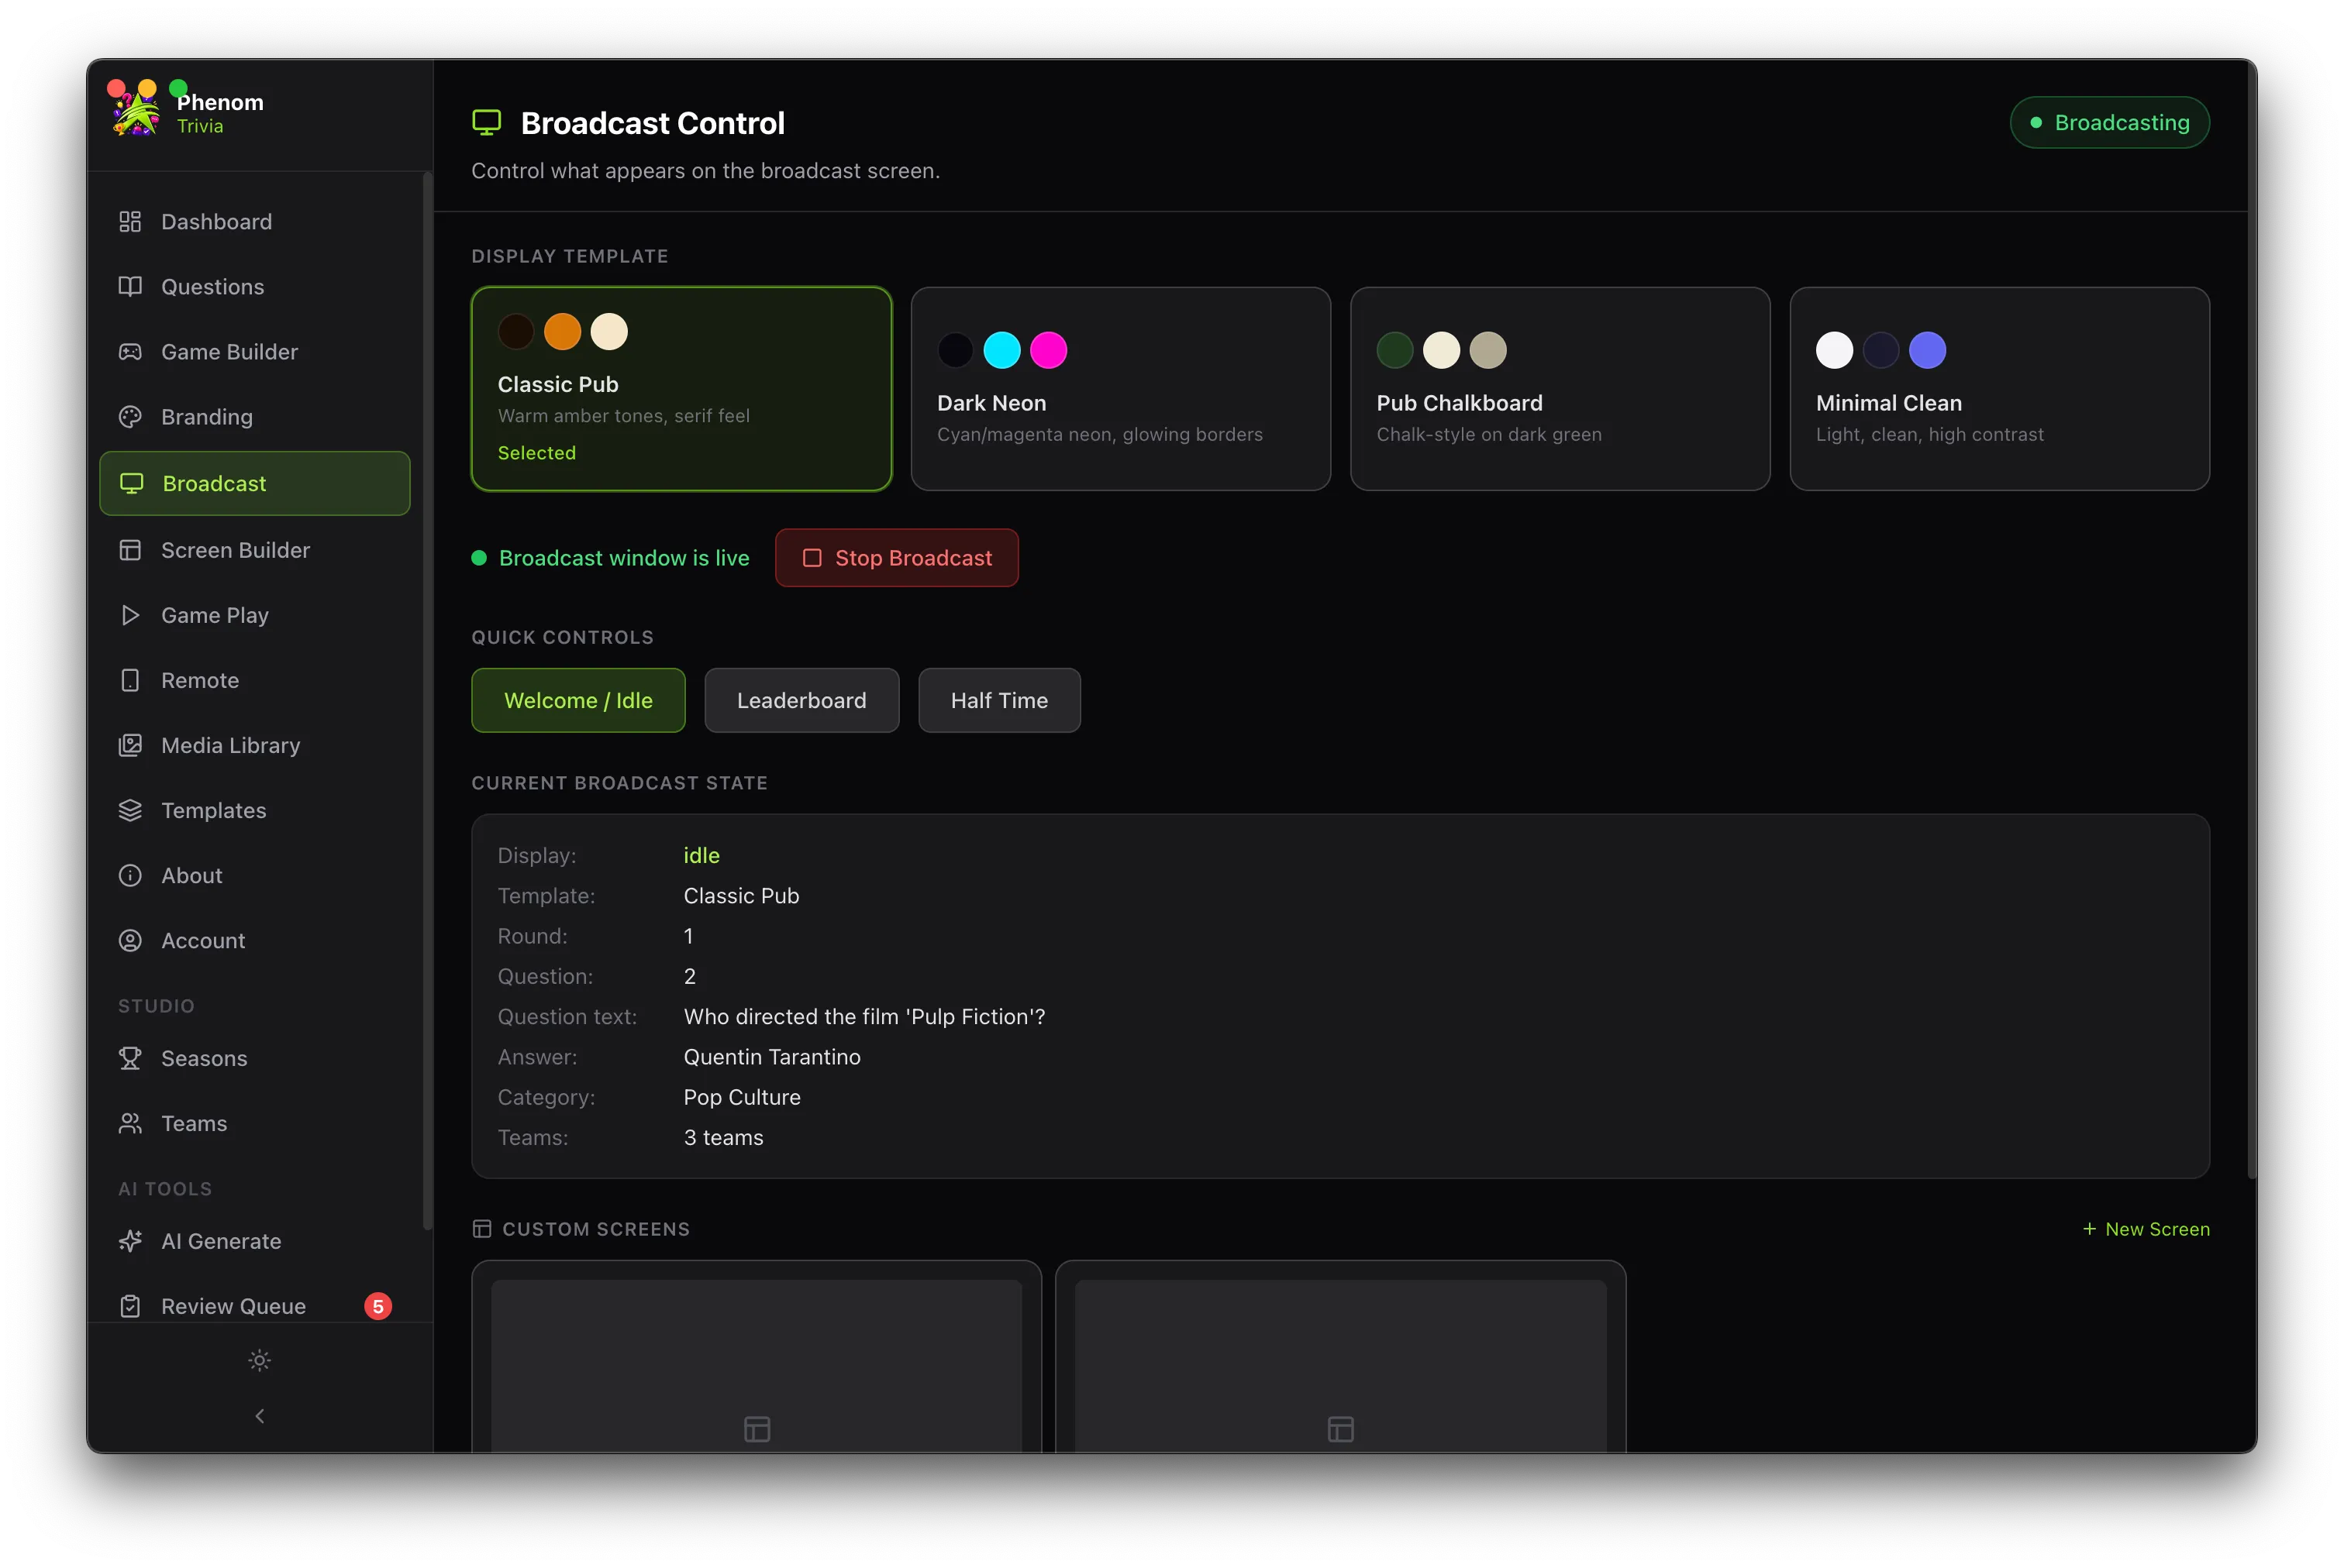
Task: Open AI Generate tool
Action: [255, 1241]
